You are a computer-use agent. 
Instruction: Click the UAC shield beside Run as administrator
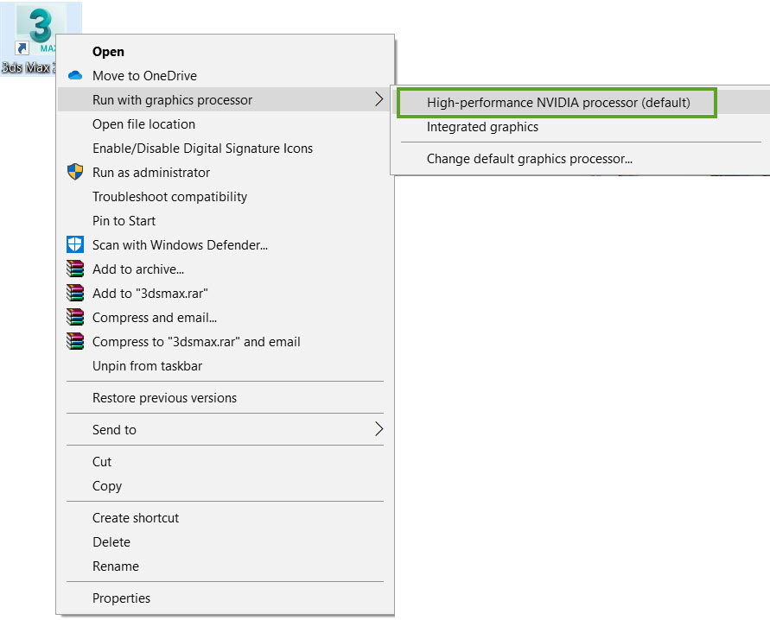click(x=76, y=172)
